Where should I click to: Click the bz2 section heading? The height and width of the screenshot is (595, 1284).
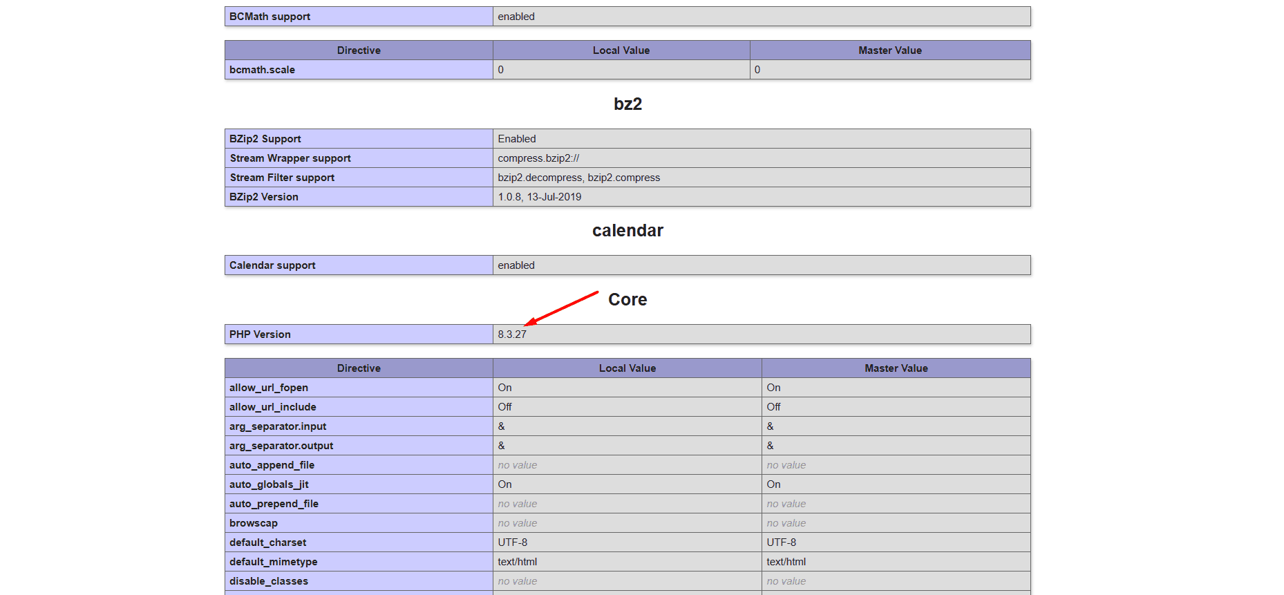click(627, 104)
